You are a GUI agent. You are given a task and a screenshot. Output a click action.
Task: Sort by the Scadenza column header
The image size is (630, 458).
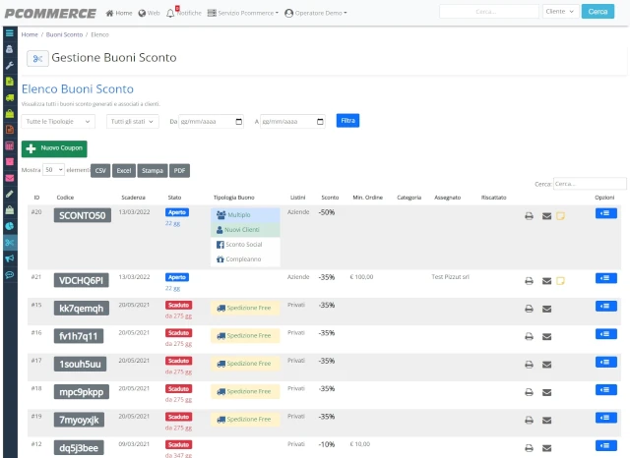(134, 198)
